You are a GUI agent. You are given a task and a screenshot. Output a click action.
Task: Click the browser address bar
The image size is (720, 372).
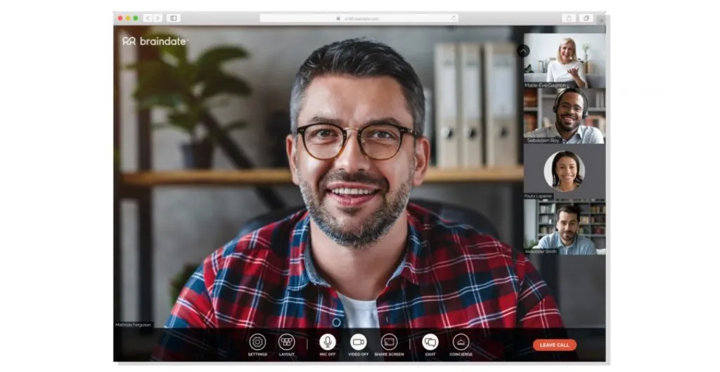pyautogui.click(x=359, y=18)
